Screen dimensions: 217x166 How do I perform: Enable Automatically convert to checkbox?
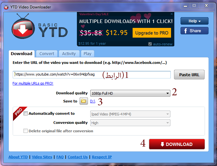26,113
